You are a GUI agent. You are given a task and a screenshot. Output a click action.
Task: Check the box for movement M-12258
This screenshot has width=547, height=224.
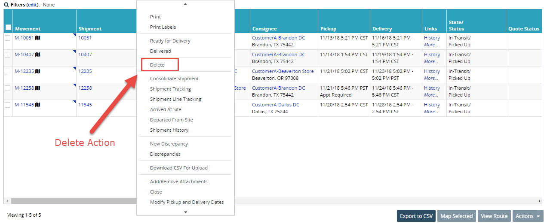(x=8, y=88)
